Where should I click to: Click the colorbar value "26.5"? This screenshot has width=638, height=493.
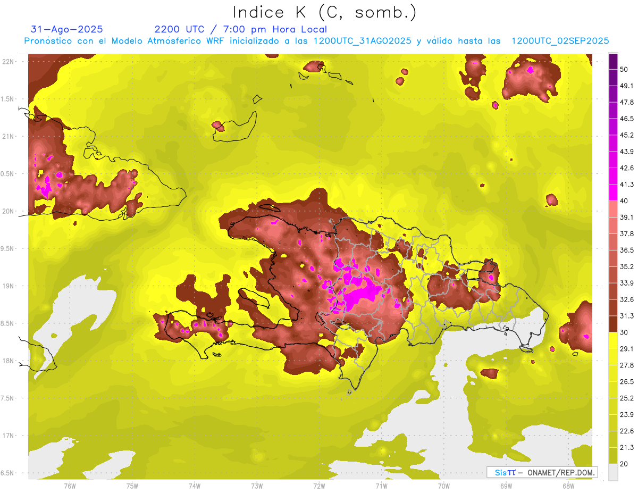(x=627, y=382)
